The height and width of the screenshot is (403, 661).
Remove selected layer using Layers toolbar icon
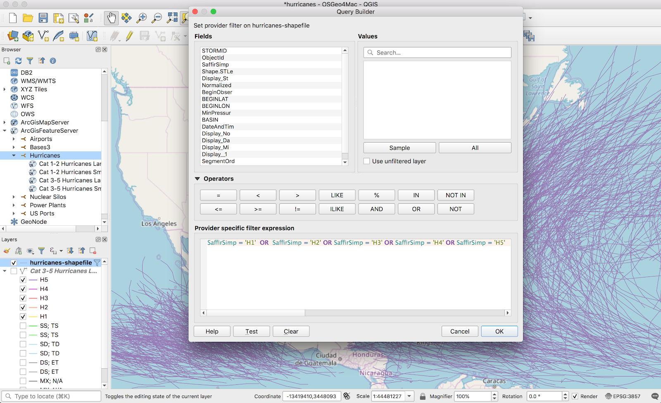pos(93,251)
